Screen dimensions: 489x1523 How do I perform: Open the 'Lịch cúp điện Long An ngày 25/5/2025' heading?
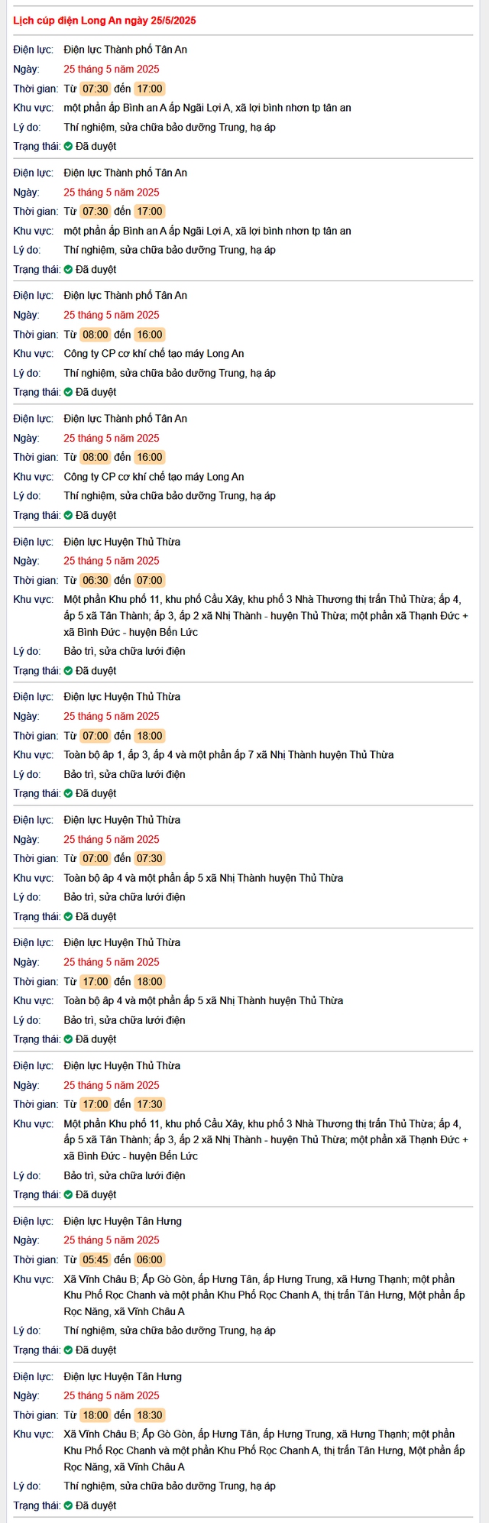[105, 21]
